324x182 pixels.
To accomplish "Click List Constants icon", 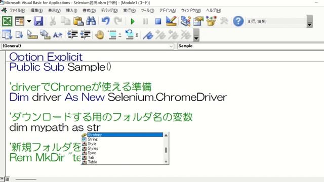I will [x=19, y=35].
